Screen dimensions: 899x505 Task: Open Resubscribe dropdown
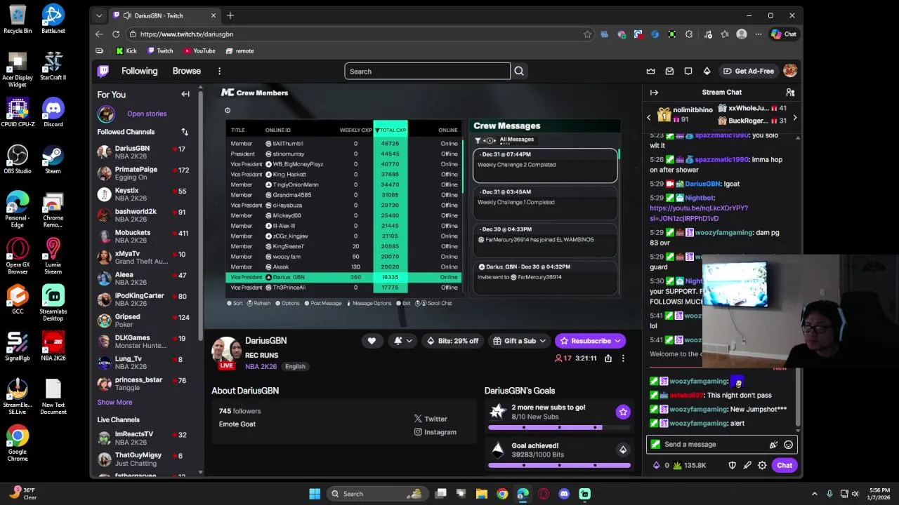(x=590, y=341)
